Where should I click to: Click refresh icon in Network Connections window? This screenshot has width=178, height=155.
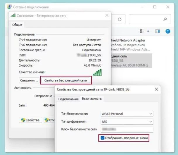click(120, 19)
